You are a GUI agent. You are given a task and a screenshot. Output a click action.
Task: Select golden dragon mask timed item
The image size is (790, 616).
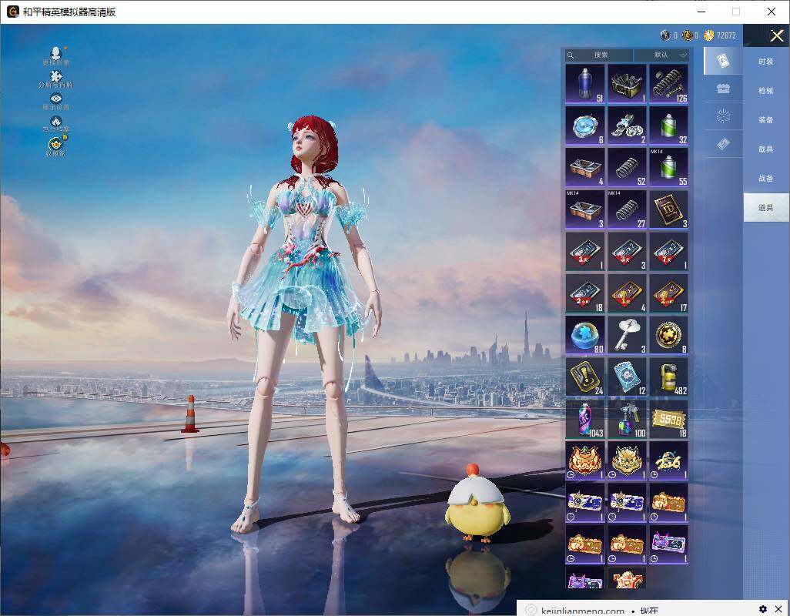coord(627,461)
